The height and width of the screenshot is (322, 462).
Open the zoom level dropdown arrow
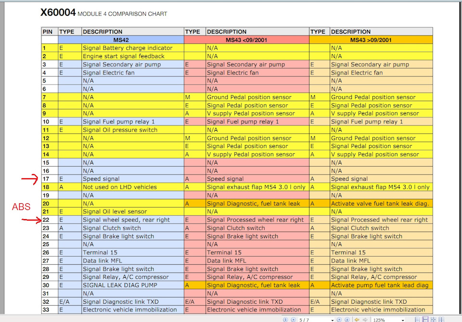[x=403, y=320]
